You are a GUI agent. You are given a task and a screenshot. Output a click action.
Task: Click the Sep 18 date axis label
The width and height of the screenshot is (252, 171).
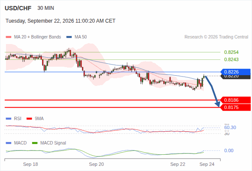(x=30, y=164)
